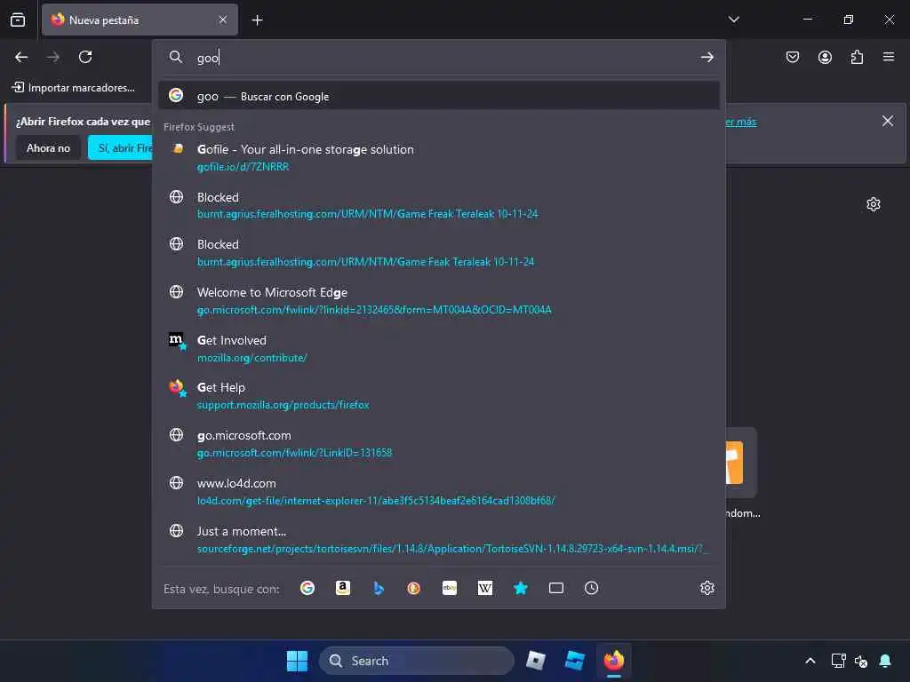Image resolution: width=910 pixels, height=682 pixels.
Task: Click Ahora no button
Action: [48, 148]
